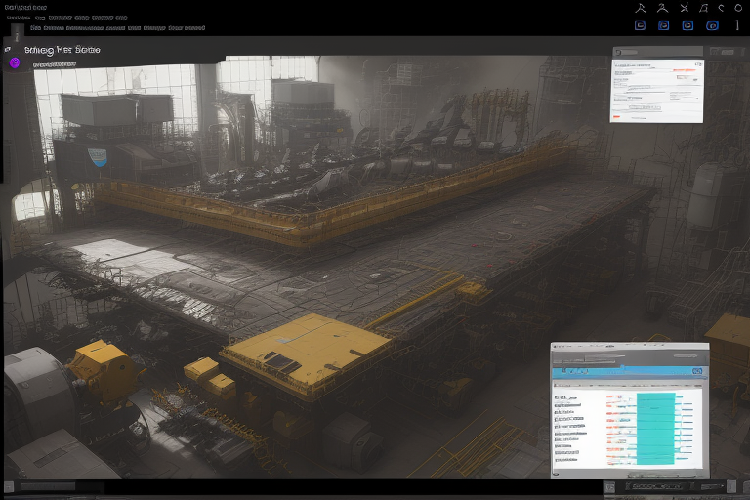Click the blue icon in the chart panel's blue bar
The image size is (750, 500).
[697, 372]
